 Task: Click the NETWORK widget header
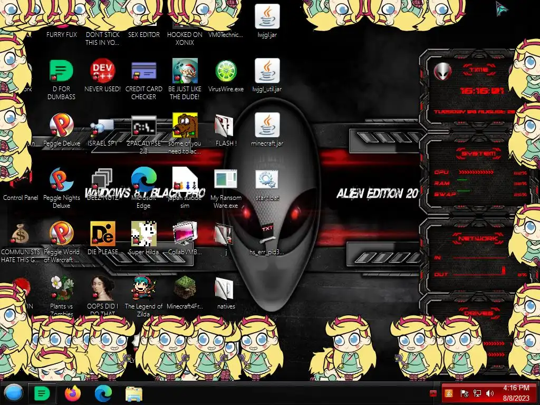(479, 238)
